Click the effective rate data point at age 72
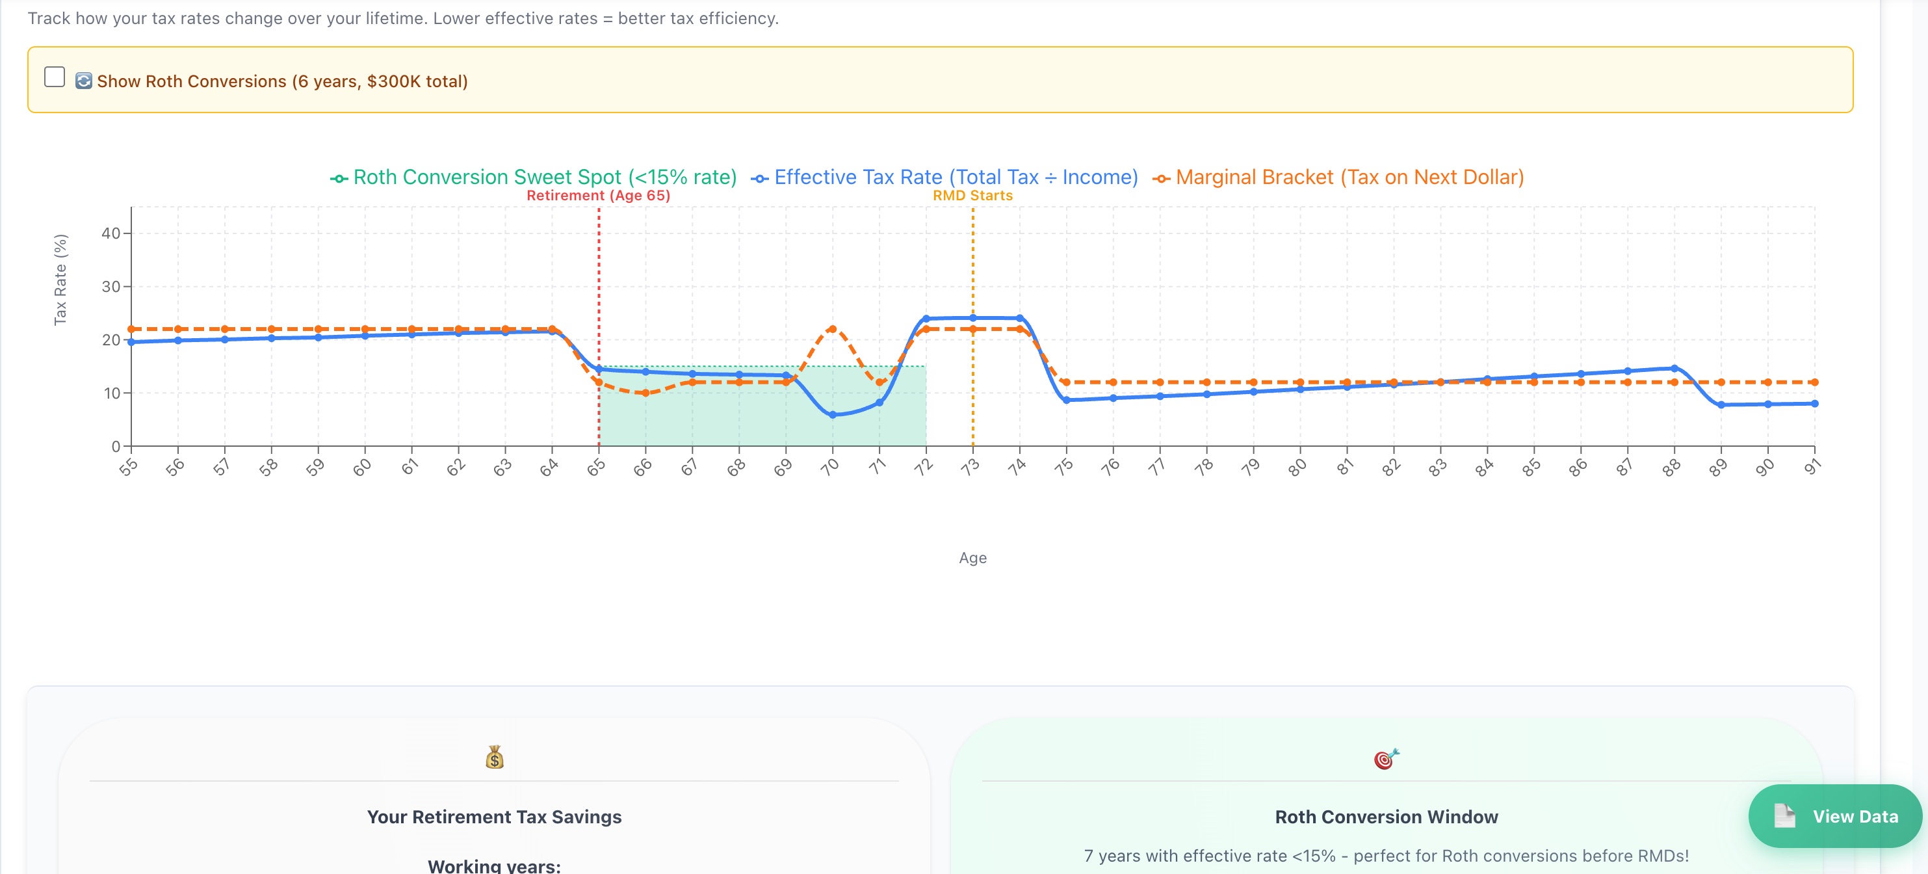Screen dimensions: 1928x874 [926, 318]
